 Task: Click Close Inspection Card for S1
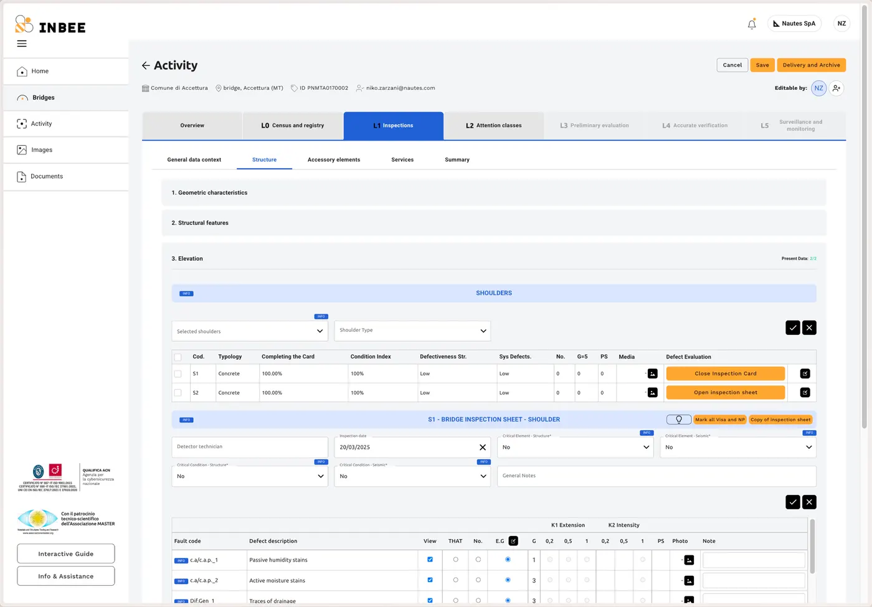(x=726, y=374)
